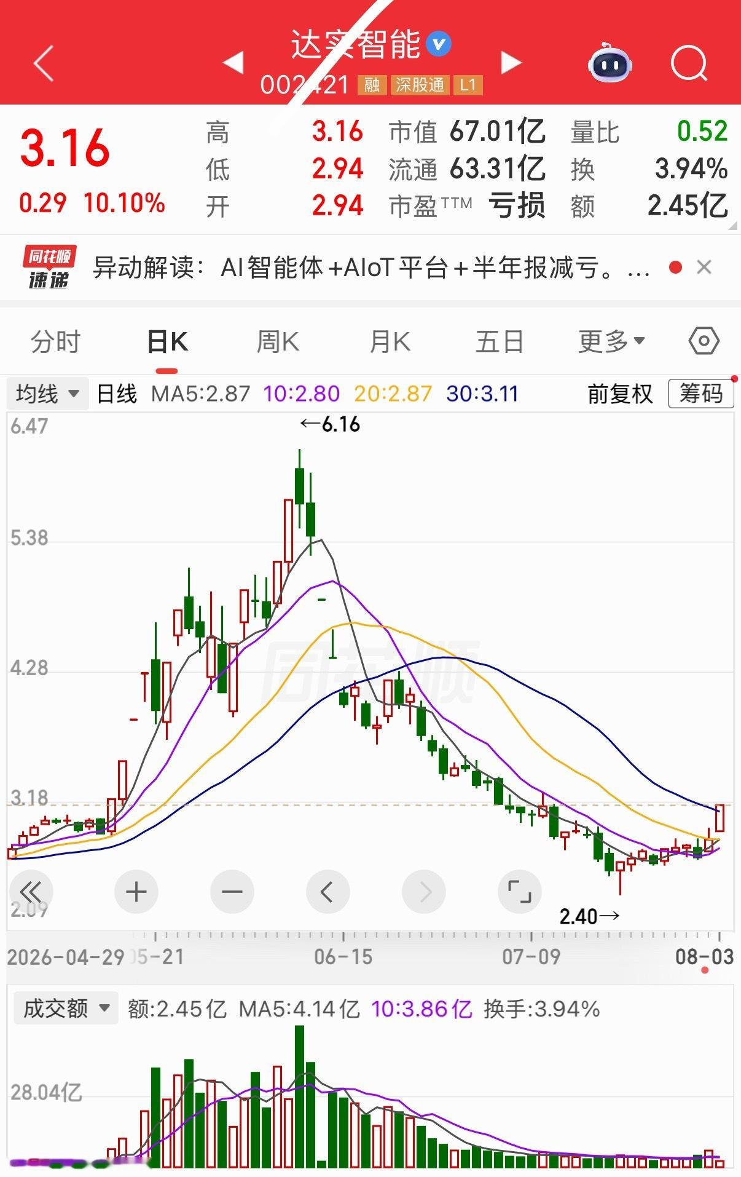The height and width of the screenshot is (1177, 741).
Task: Open the 筹码 distribution panel
Action: pyautogui.click(x=701, y=394)
